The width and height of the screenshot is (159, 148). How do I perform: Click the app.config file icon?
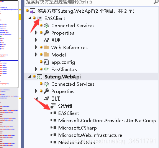tap(46, 62)
